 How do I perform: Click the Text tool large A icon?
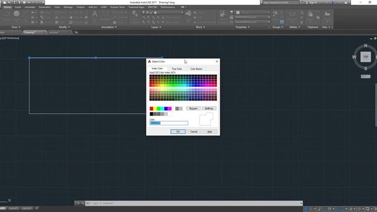[95, 14]
